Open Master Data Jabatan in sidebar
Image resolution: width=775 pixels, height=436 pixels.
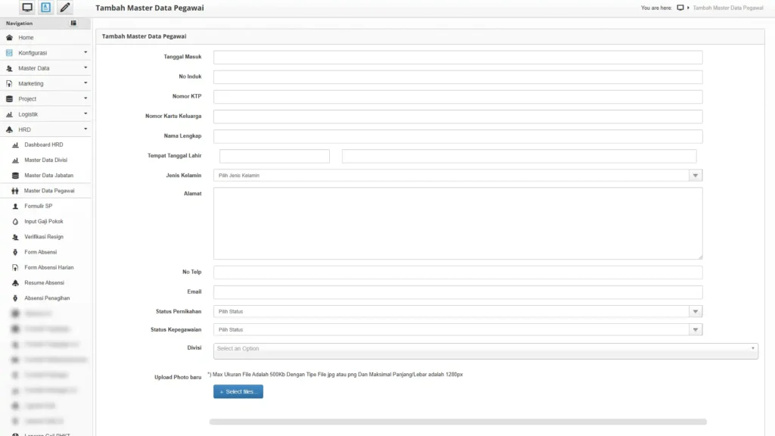coord(48,176)
